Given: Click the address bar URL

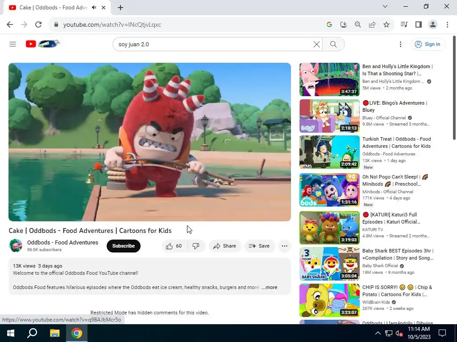Looking at the screenshot, I should [x=112, y=25].
